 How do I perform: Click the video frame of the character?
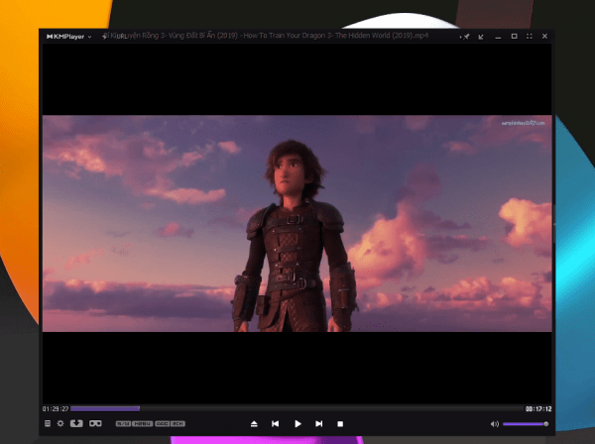click(x=297, y=223)
